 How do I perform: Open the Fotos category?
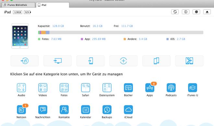point(64,88)
